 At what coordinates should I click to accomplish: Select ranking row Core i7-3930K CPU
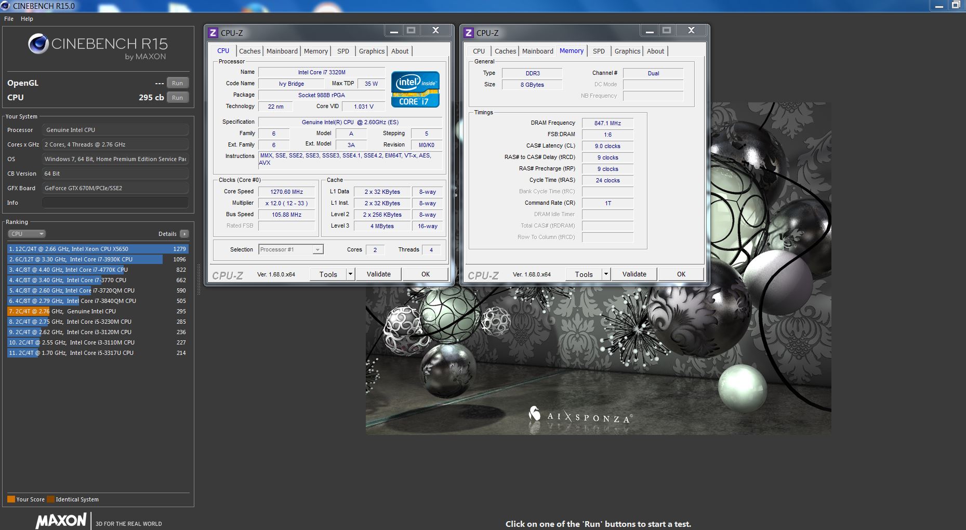click(98, 259)
